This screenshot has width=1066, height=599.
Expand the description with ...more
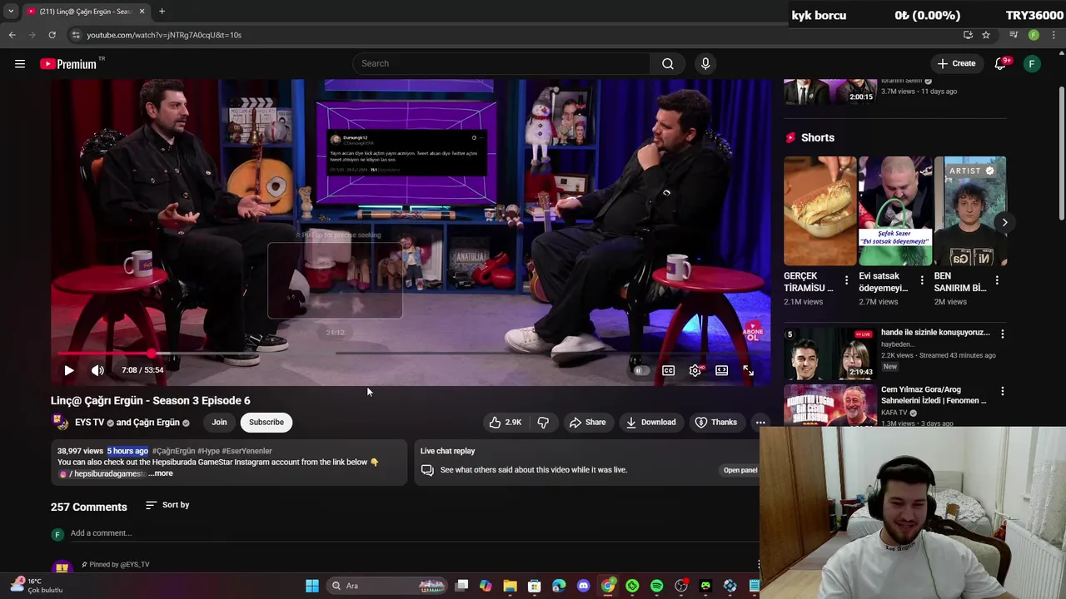tap(162, 473)
